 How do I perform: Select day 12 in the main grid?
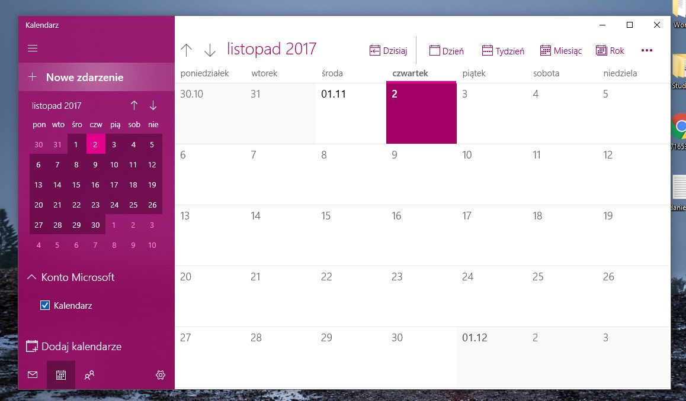pyautogui.click(x=634, y=174)
